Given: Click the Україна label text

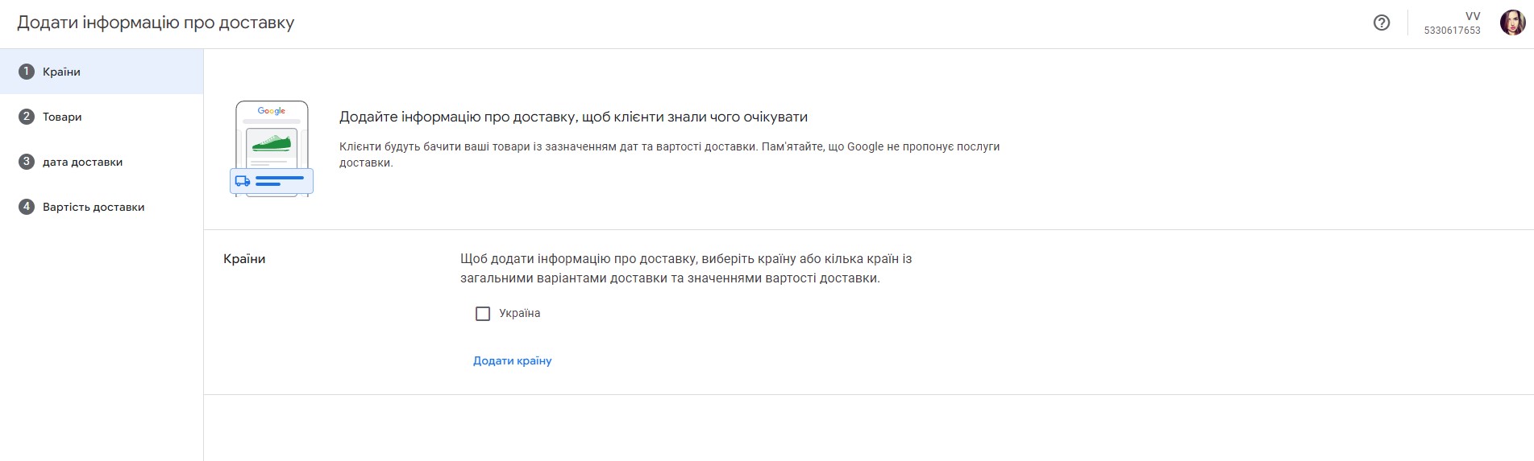Looking at the screenshot, I should coord(519,313).
